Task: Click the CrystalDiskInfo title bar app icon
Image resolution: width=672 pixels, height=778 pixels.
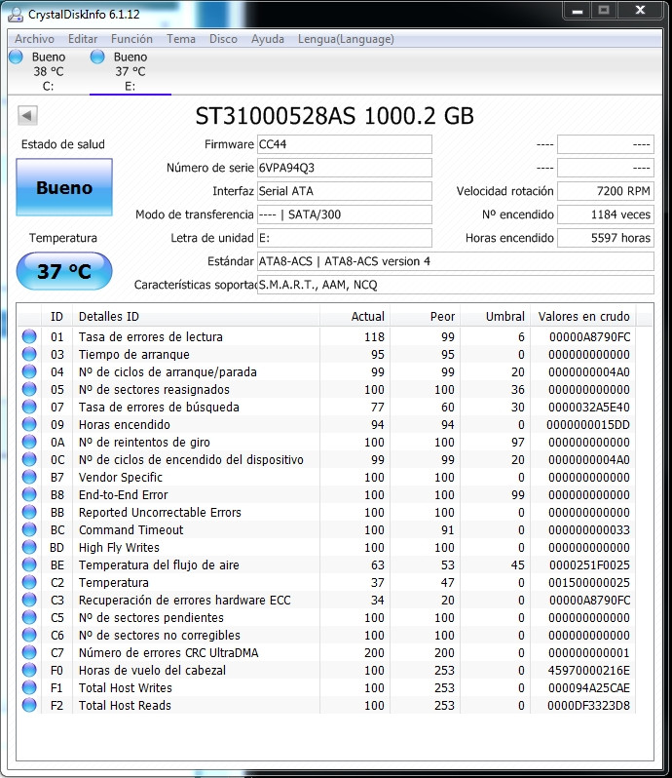Action: 16,15
